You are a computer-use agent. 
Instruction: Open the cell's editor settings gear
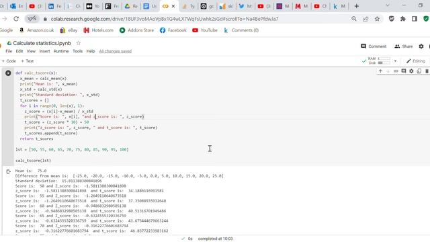click(x=411, y=71)
